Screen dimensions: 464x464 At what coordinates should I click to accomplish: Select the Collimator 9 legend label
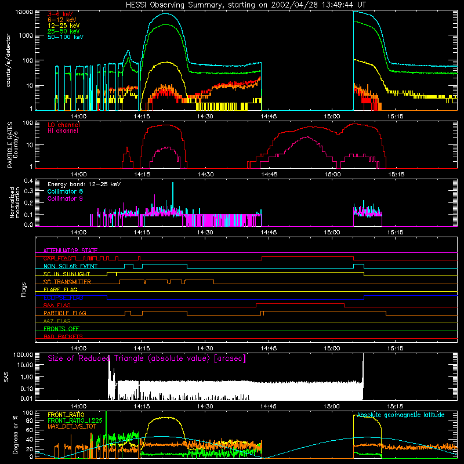65,198
